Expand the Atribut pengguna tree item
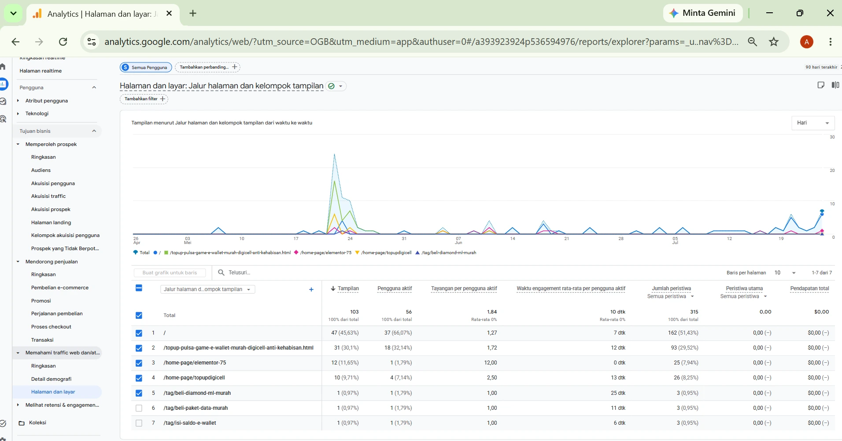842x441 pixels. pos(18,101)
